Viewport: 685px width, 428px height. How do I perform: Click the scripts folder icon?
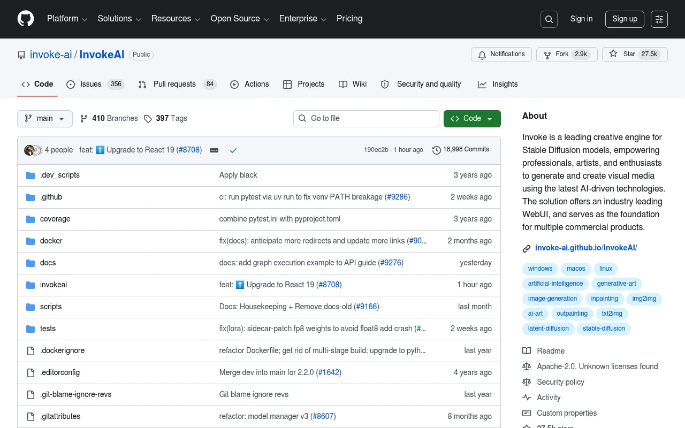[x=31, y=307]
